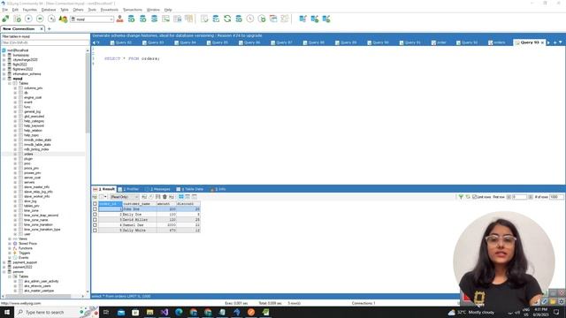Viewport: 566px width, 318px height.
Task: Select the help_topic table in tree
Action: click(x=32, y=135)
